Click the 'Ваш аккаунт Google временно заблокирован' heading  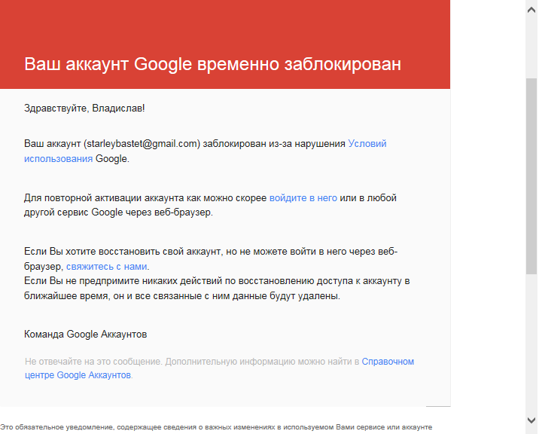212,64
